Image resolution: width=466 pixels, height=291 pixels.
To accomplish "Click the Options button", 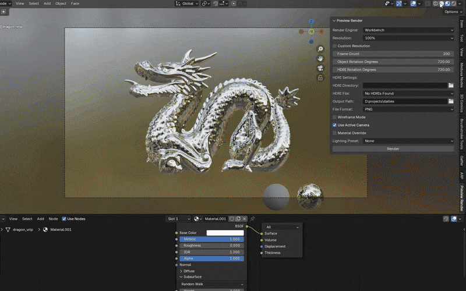I will [451, 12].
